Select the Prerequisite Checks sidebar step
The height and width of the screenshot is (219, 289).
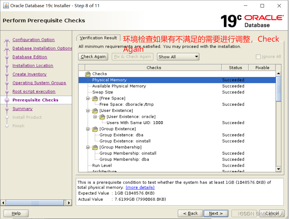pos(35,100)
